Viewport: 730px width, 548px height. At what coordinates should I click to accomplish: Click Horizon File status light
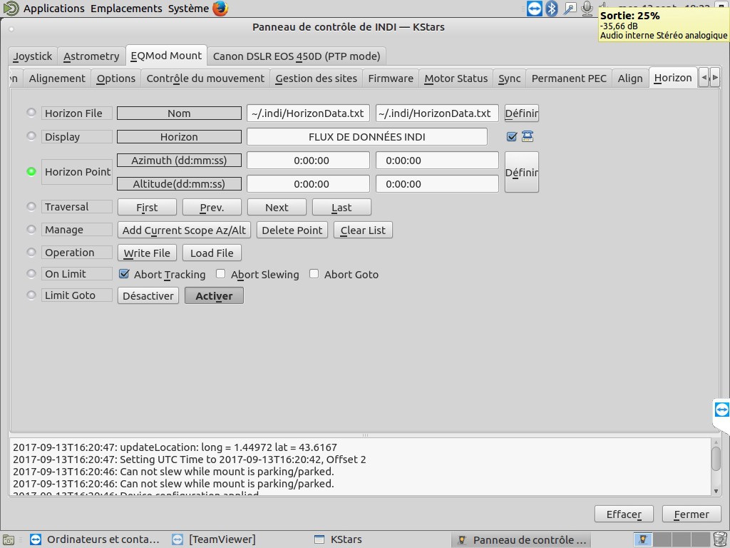tap(31, 112)
